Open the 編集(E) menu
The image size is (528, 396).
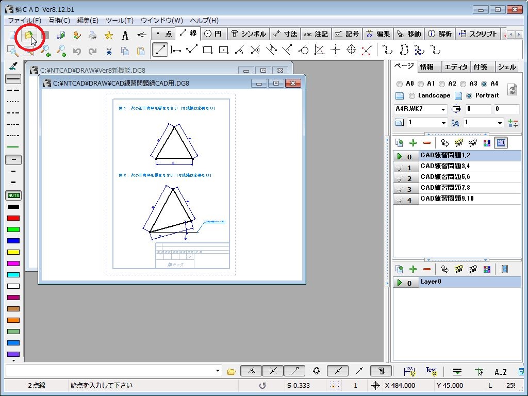(88, 21)
